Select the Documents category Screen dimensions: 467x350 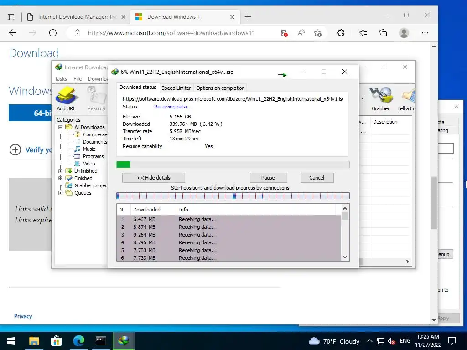point(95,142)
